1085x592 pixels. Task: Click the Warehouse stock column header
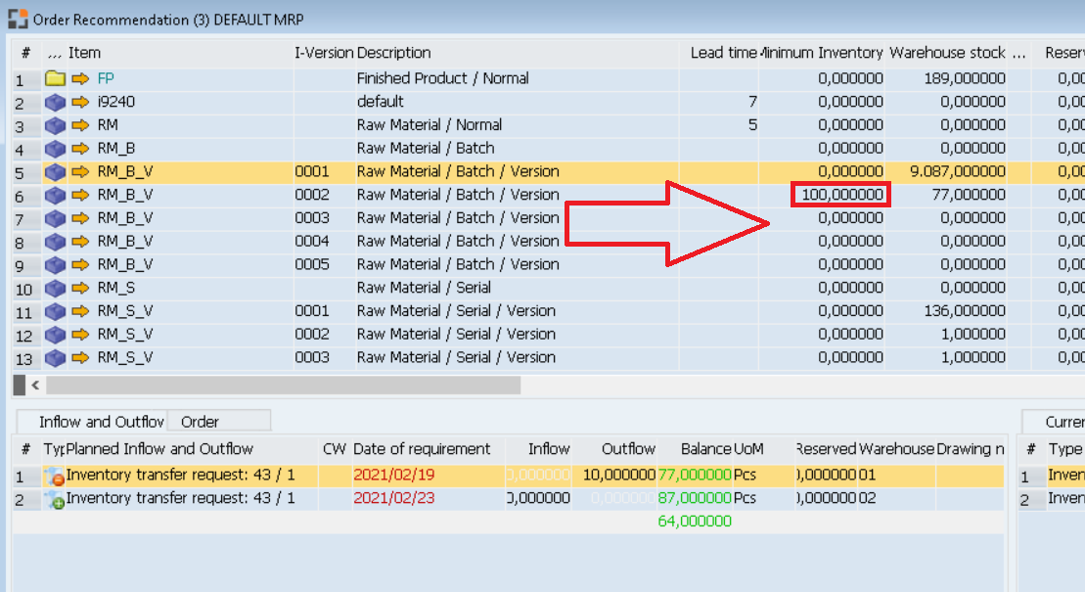[946, 53]
